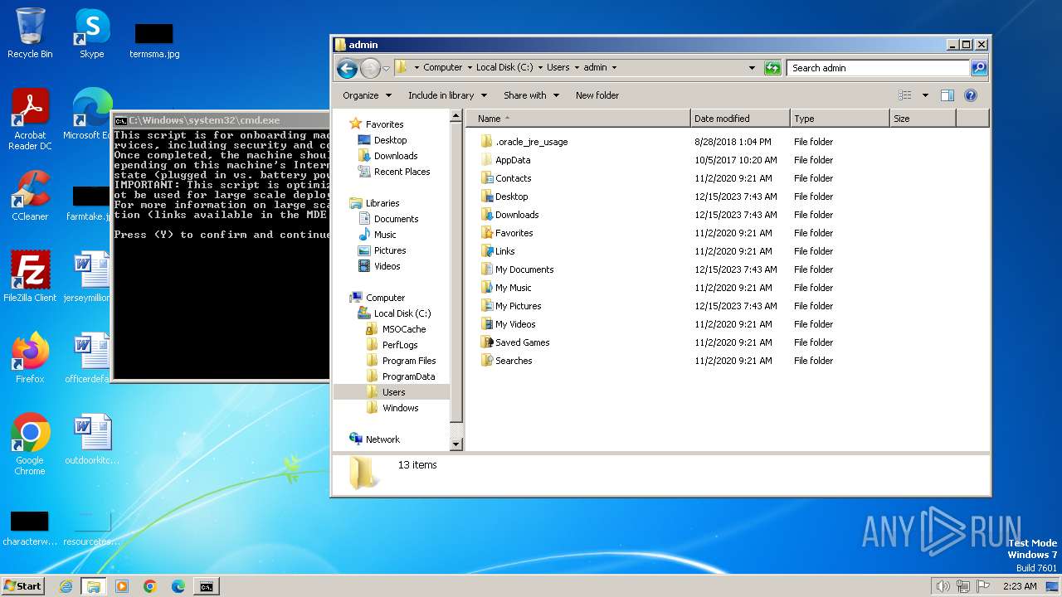Open the Share with menu
1062x597 pixels.
click(531, 95)
